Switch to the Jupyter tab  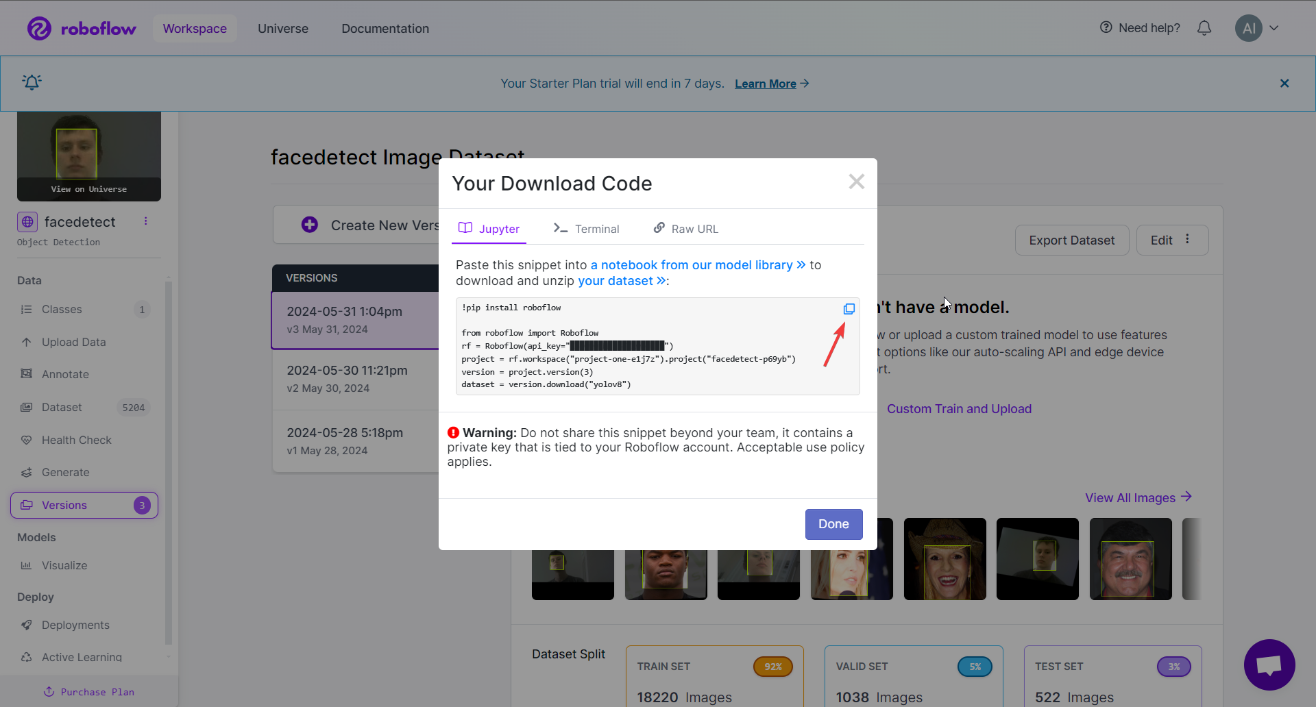click(489, 229)
